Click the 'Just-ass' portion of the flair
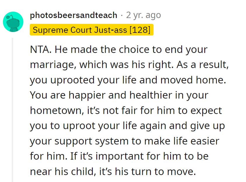Viewport: 246px width, 182px height. [x=111, y=30]
